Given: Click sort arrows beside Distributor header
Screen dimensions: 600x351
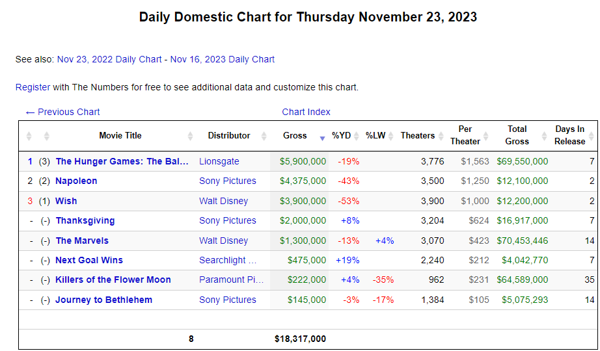Looking at the screenshot, I should pyautogui.click(x=264, y=136).
